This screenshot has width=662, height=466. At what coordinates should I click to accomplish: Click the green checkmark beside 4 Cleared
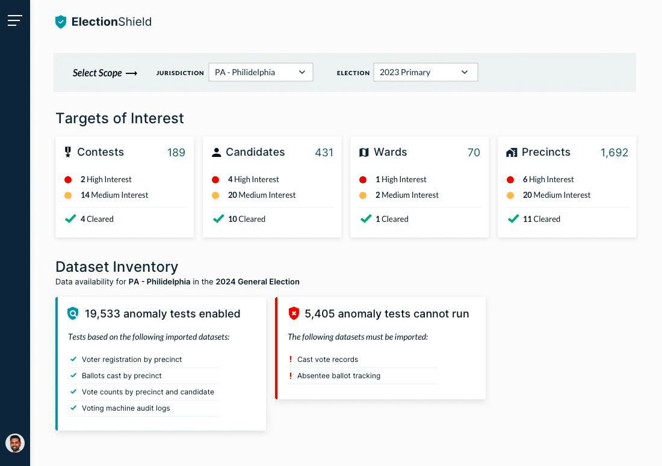pos(70,218)
